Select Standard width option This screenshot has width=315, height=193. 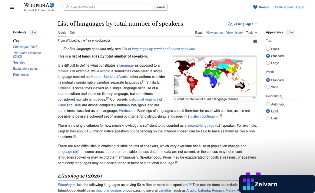[268, 80]
